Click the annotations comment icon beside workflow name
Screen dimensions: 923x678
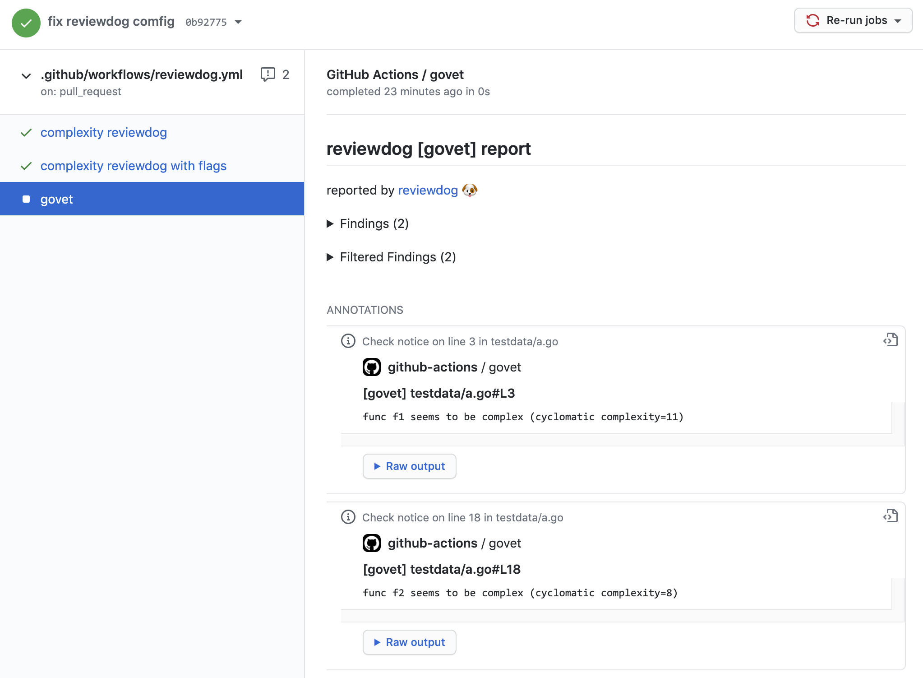coord(268,74)
